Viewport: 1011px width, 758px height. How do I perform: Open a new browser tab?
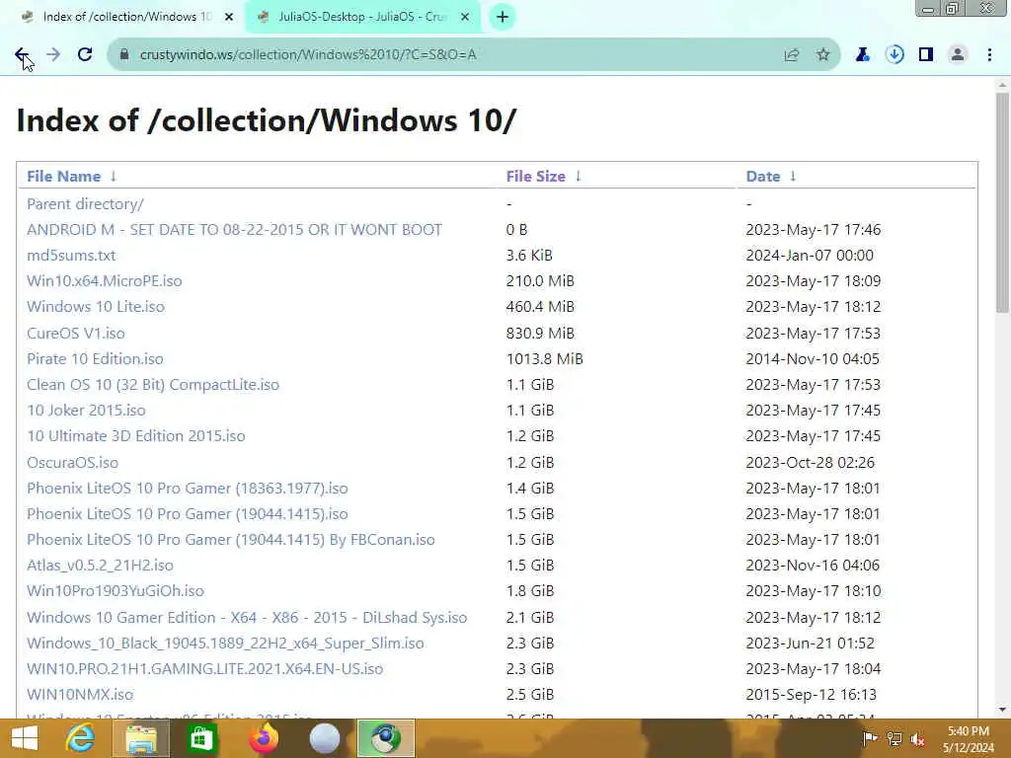(x=503, y=17)
